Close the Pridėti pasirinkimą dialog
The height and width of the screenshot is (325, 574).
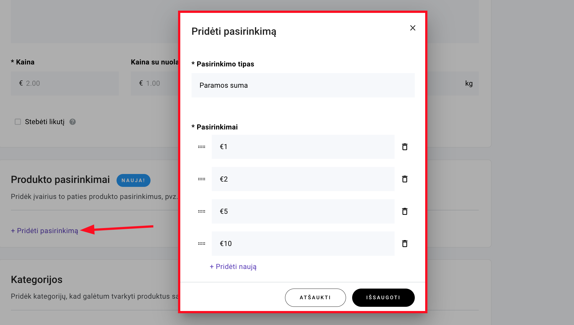coord(413,28)
